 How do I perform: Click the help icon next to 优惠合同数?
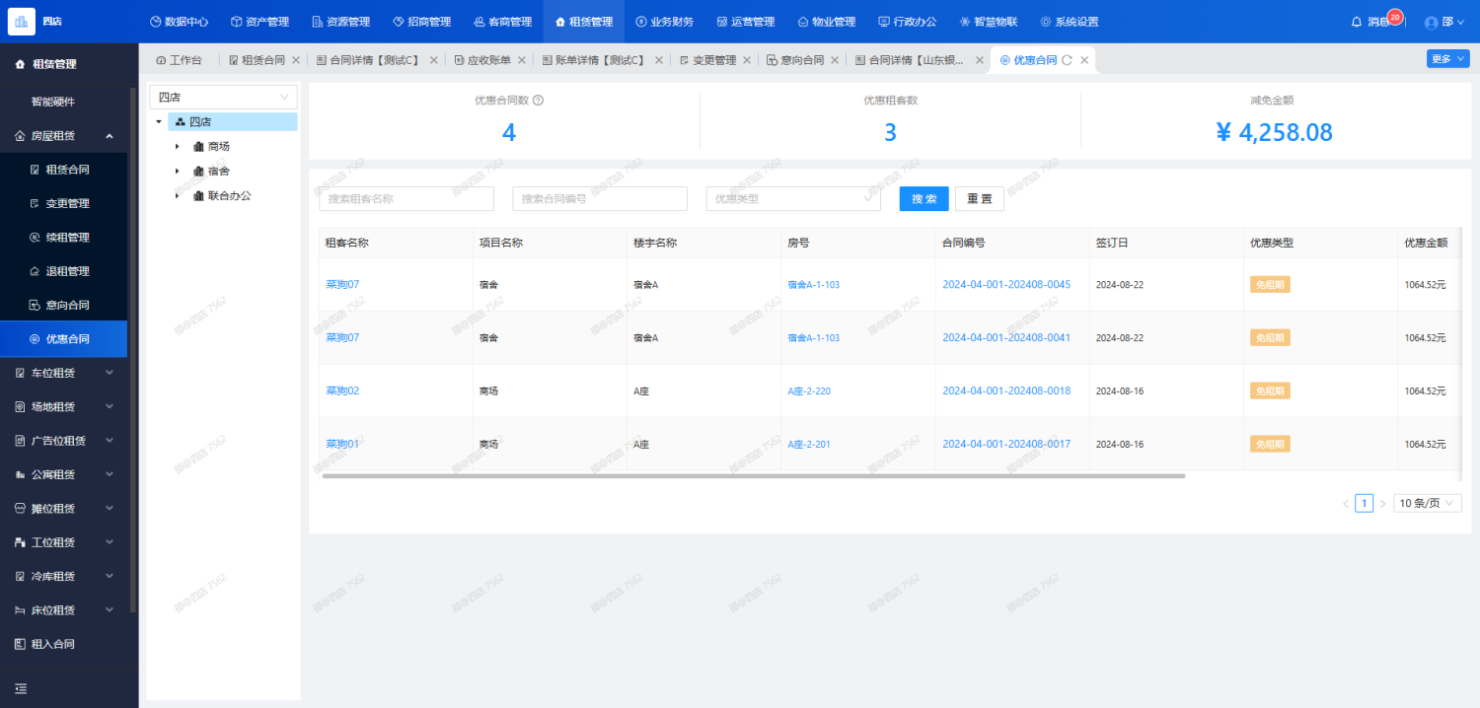[x=538, y=100]
